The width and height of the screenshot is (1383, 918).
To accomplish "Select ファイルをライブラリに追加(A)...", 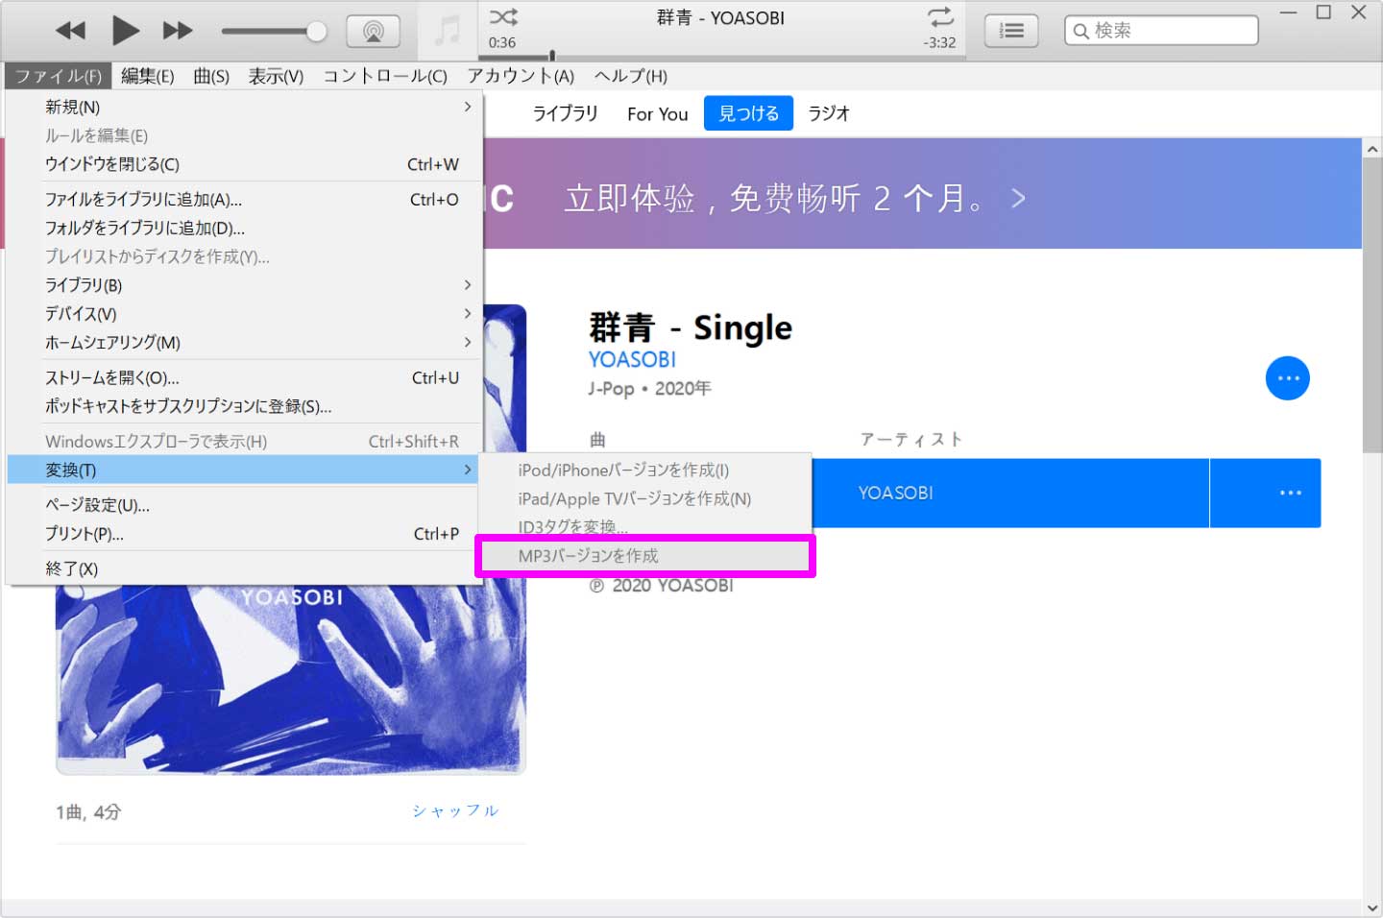I will 244,200.
